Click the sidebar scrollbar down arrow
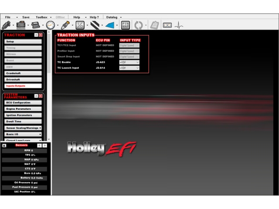 point(49,139)
